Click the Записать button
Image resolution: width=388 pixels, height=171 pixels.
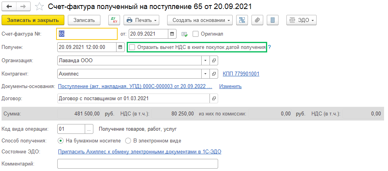pyautogui.click(x=84, y=20)
